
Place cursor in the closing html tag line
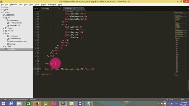click(46, 74)
